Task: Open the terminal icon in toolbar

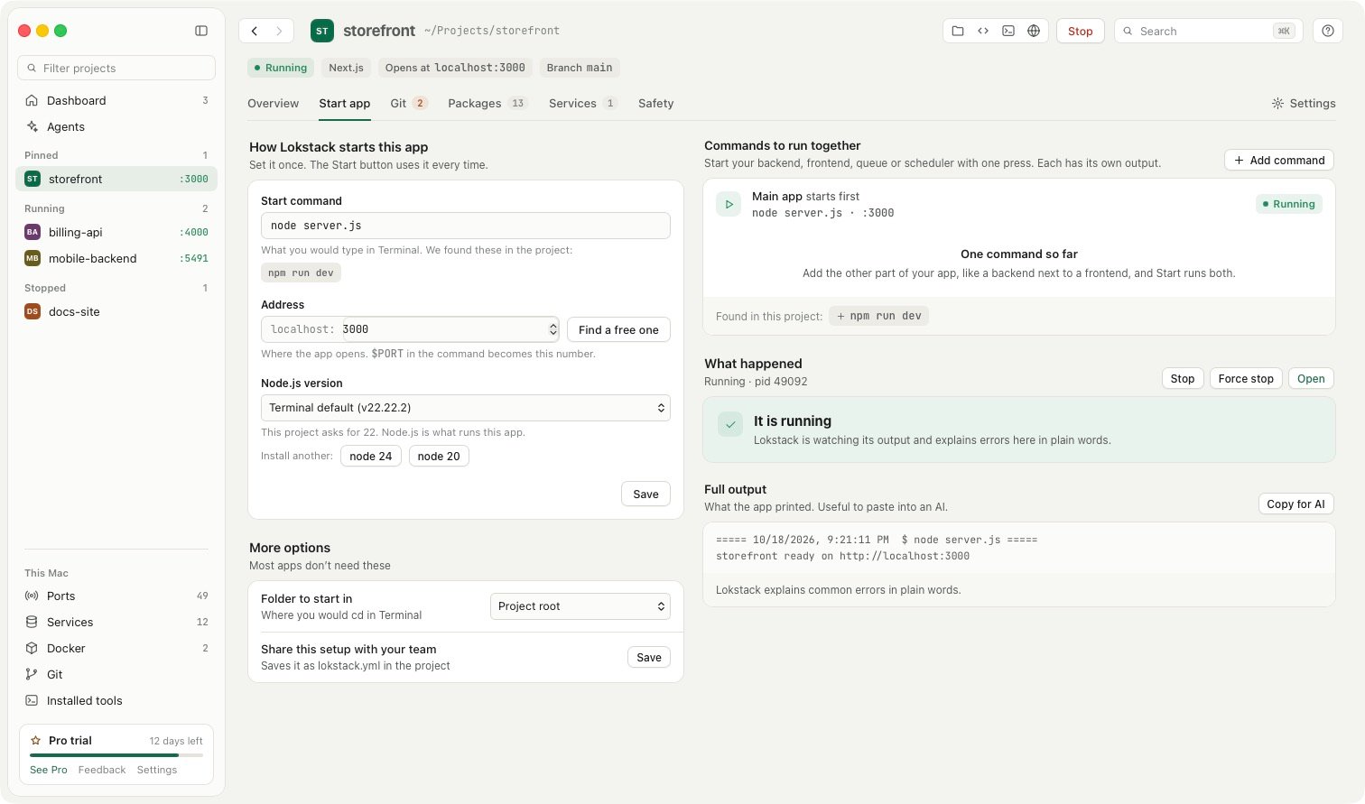Action: click(1008, 31)
